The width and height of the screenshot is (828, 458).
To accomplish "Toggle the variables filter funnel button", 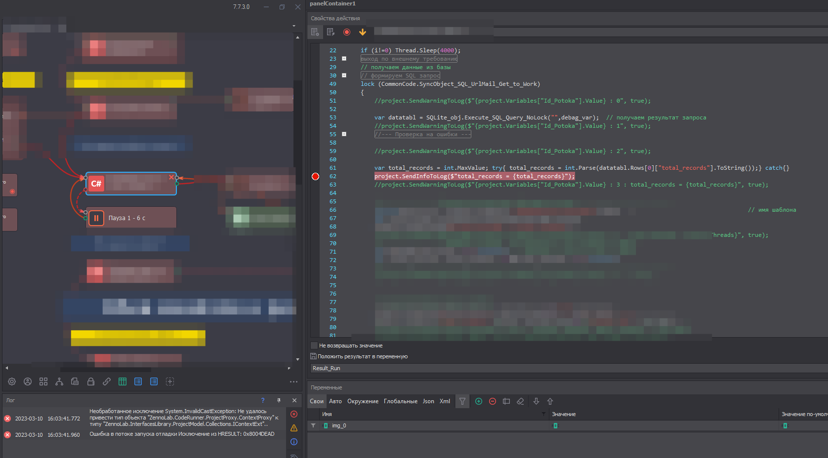I will tap(462, 401).
